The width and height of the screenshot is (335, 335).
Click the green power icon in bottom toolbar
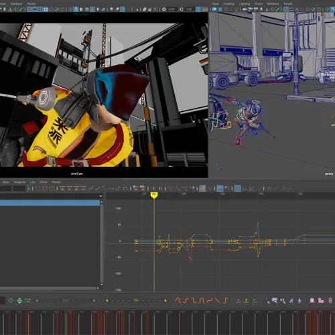11,300
